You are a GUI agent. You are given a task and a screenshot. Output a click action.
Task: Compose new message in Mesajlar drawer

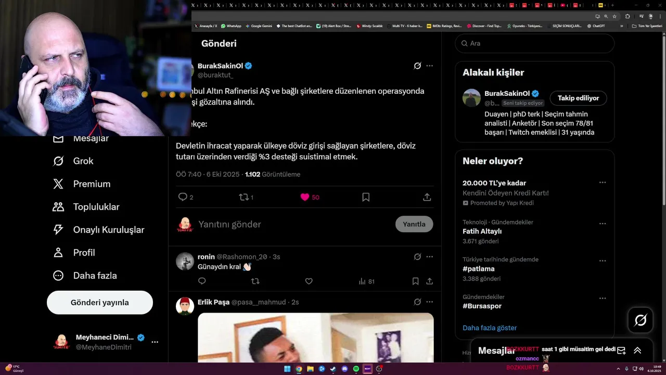click(x=621, y=351)
